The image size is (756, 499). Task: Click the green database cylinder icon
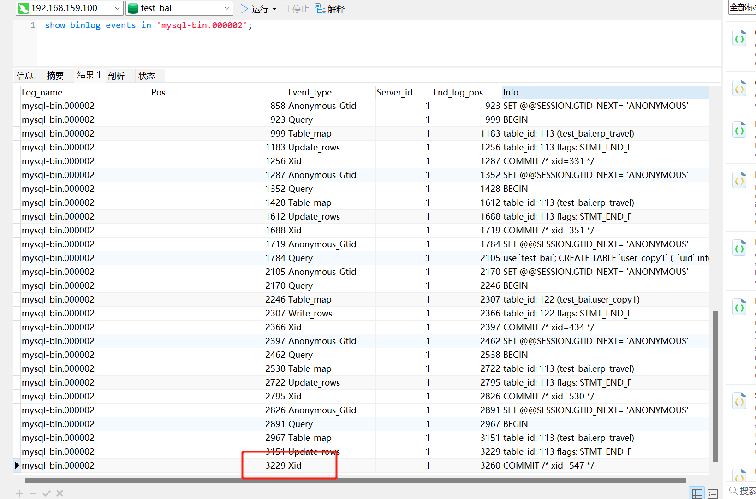point(133,8)
